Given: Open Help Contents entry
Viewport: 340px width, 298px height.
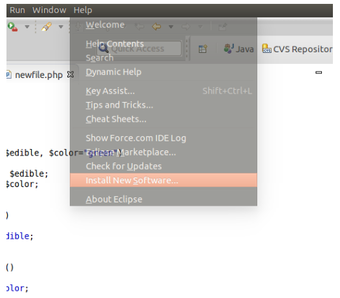Looking at the screenshot, I should tap(164, 44).
